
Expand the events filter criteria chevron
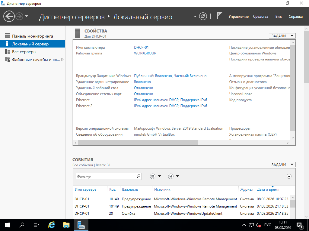point(289,176)
